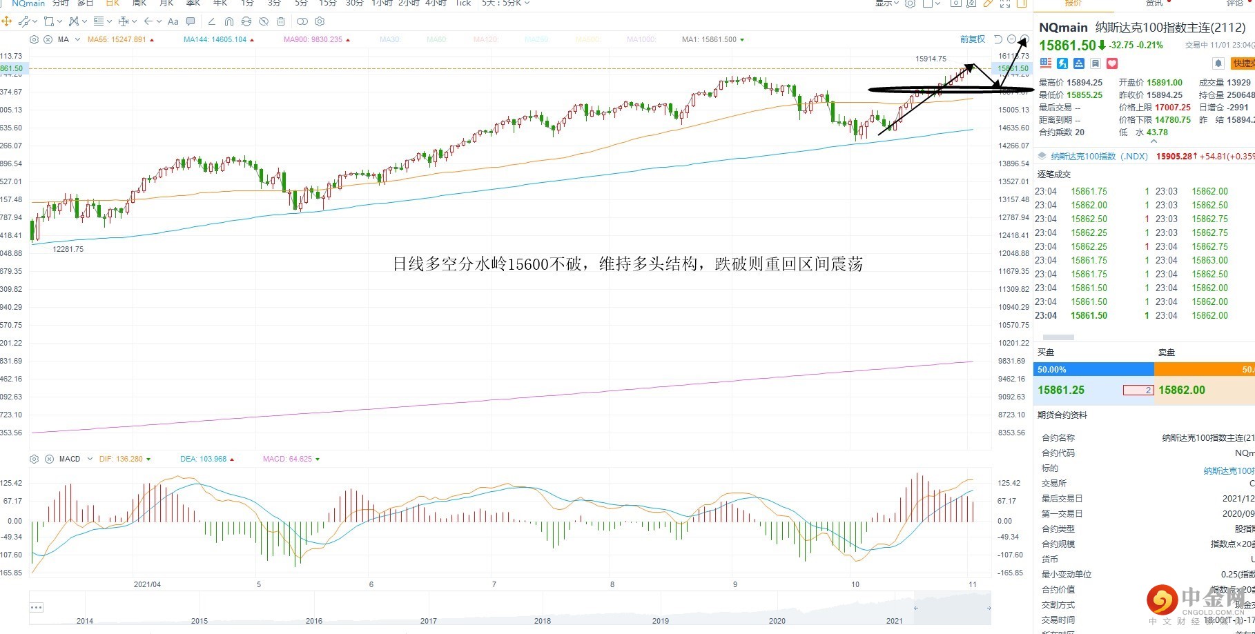Select the crosshair move cursor tool
The image size is (1255, 634).
click(7, 21)
